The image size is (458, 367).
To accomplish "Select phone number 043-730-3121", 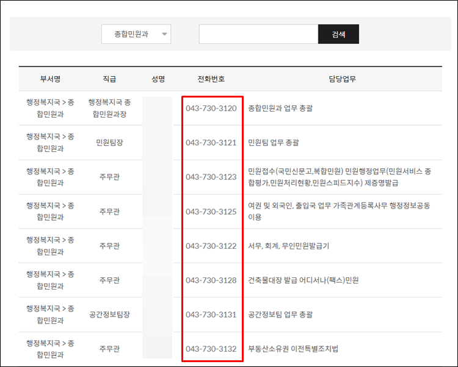I will (x=211, y=143).
